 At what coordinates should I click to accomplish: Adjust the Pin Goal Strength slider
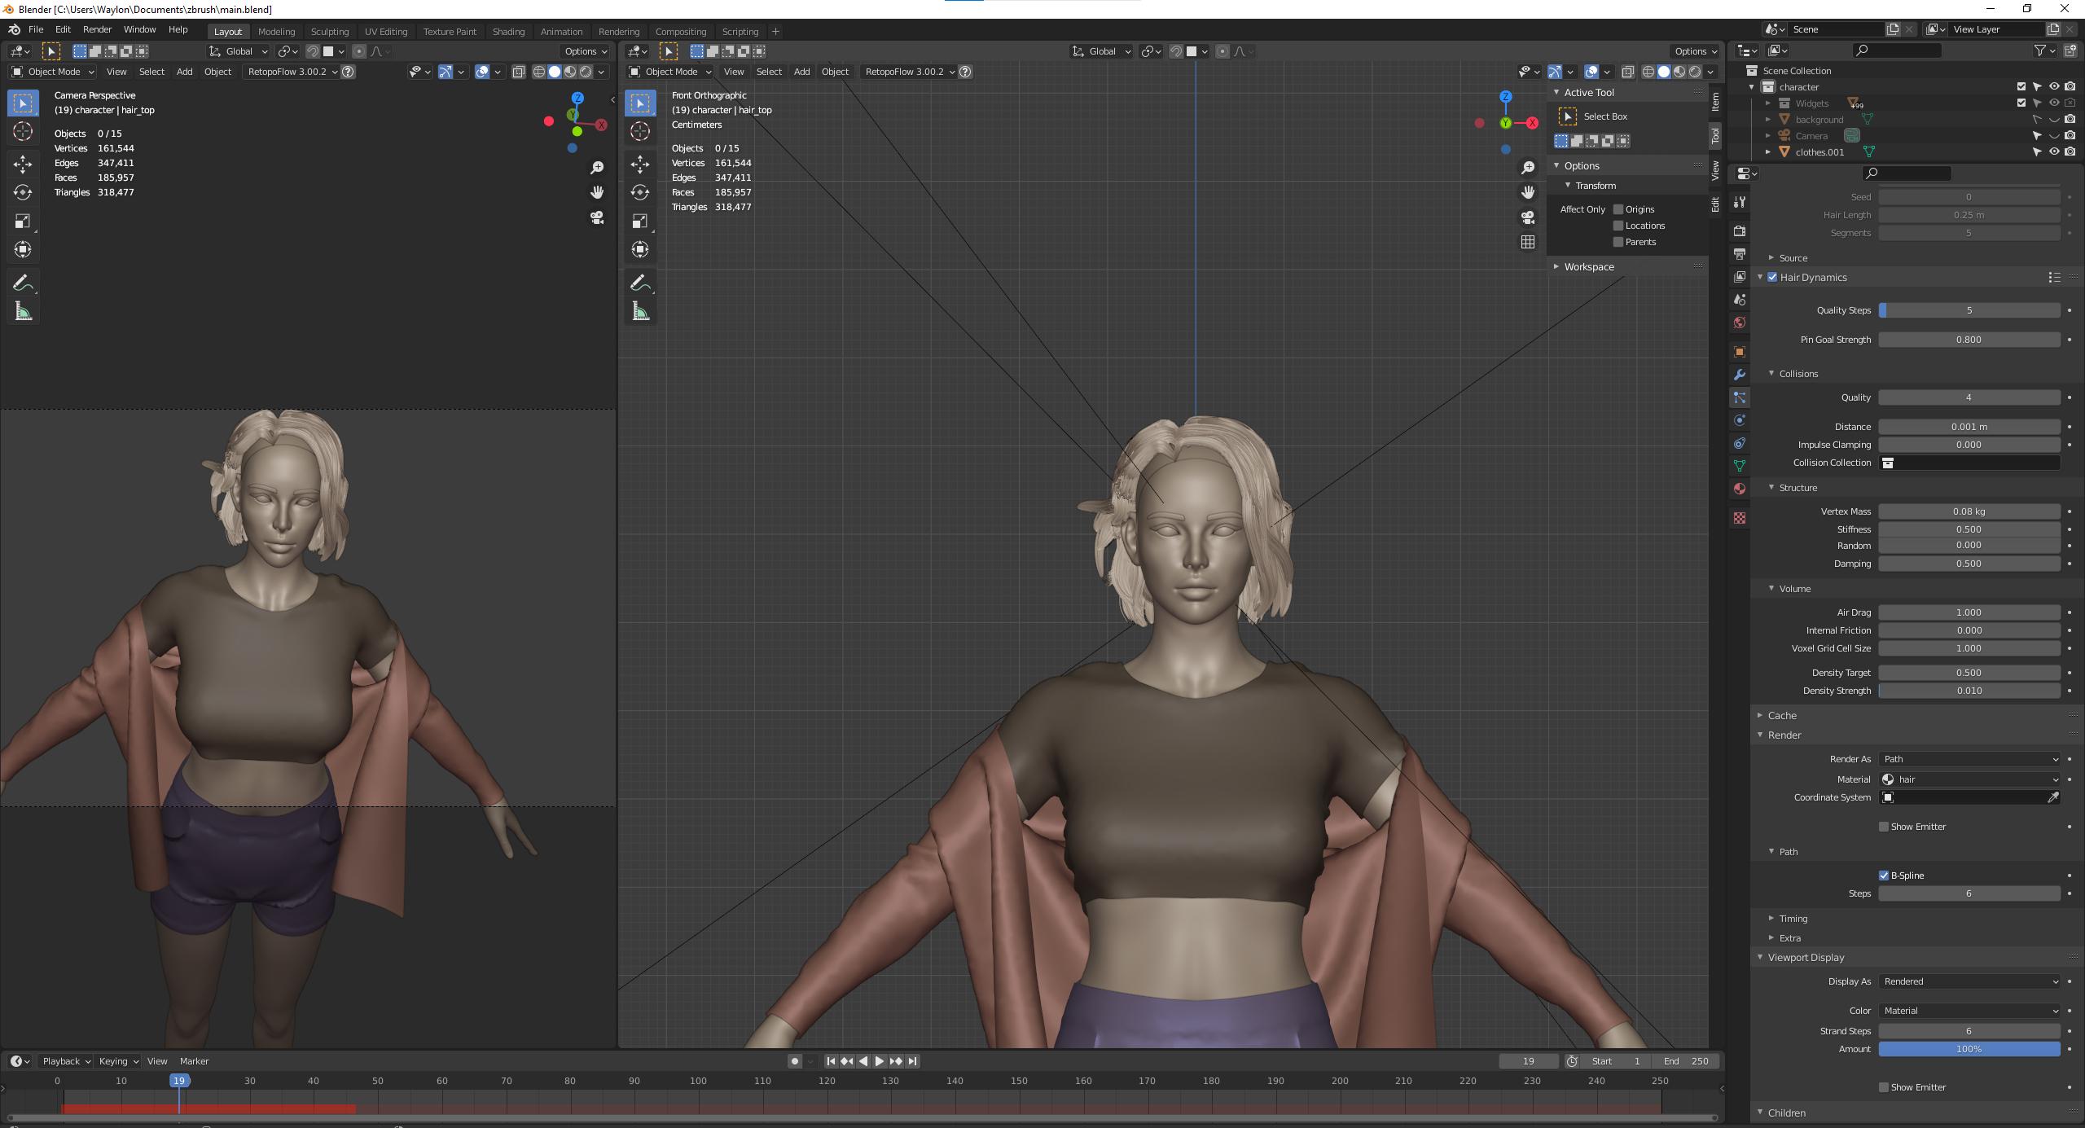click(1969, 340)
